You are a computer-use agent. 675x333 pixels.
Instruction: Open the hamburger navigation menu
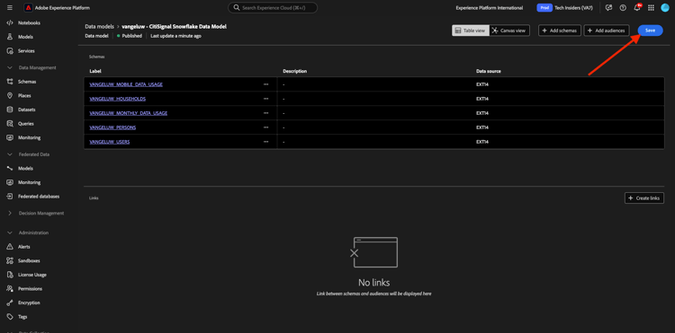[x=10, y=8]
